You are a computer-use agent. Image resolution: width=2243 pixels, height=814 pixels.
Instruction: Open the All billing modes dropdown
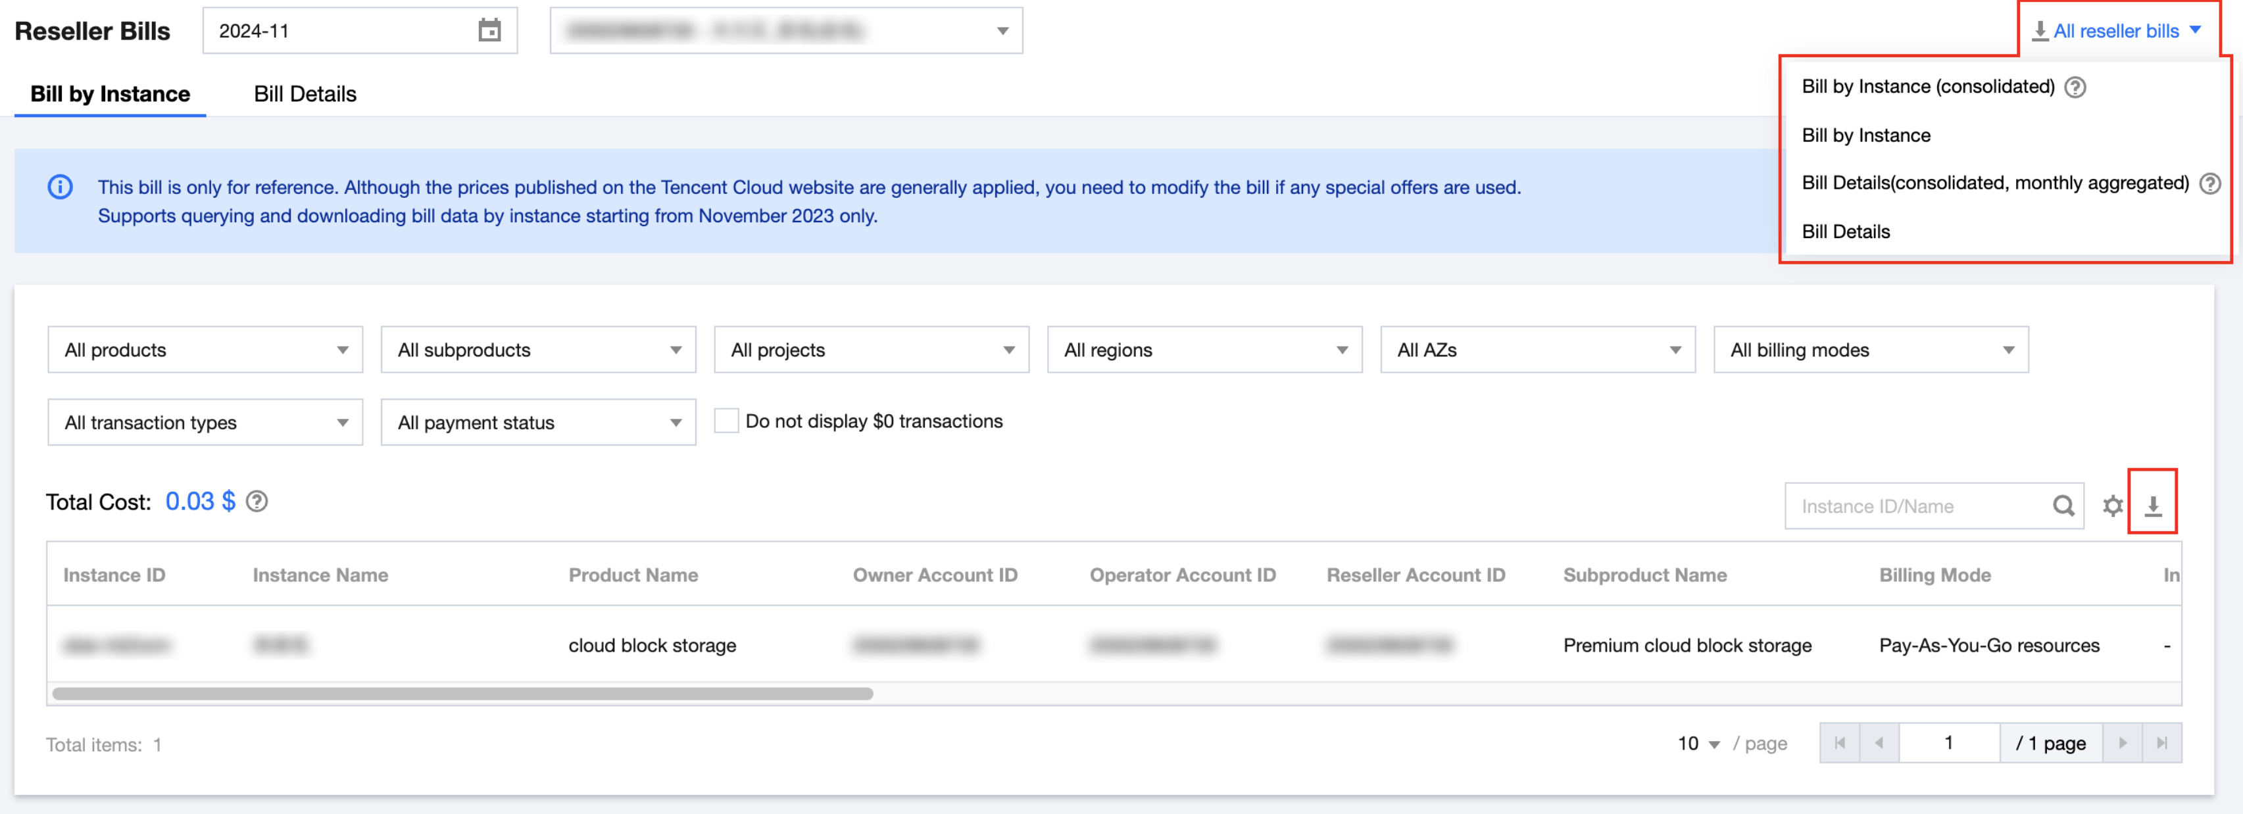click(1870, 350)
